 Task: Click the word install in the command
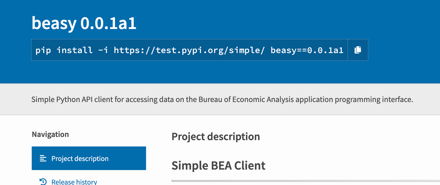[75, 50]
